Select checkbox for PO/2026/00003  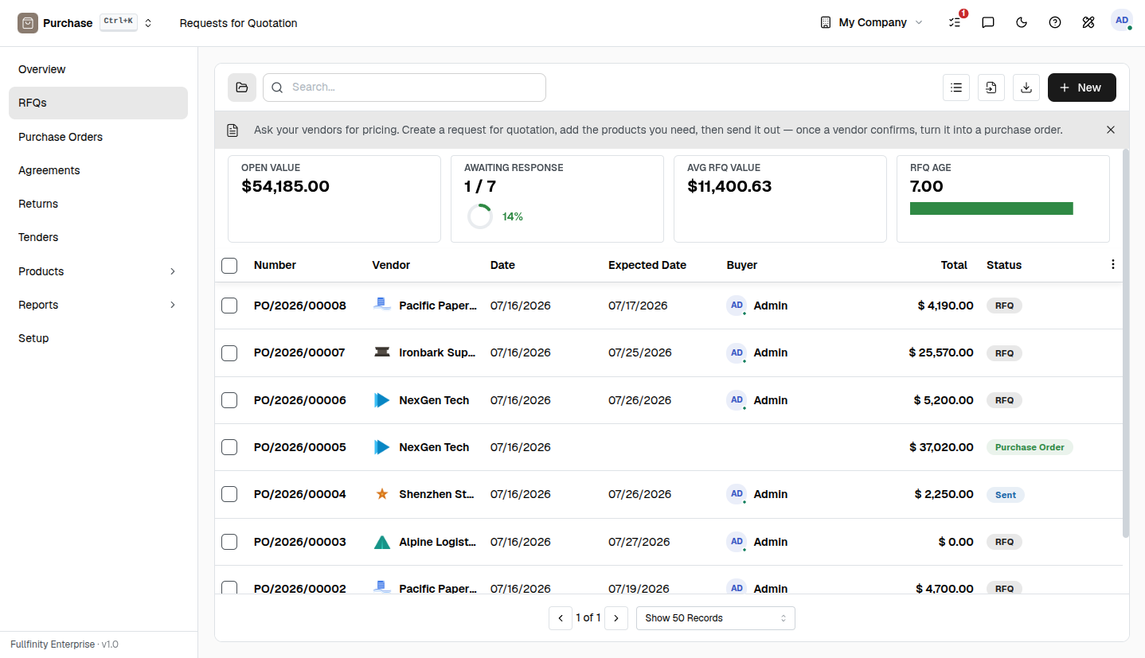pos(229,542)
